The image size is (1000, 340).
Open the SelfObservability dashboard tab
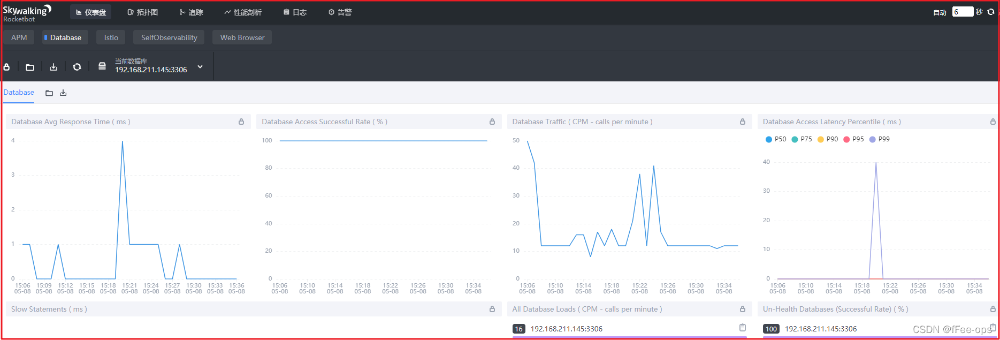point(169,37)
